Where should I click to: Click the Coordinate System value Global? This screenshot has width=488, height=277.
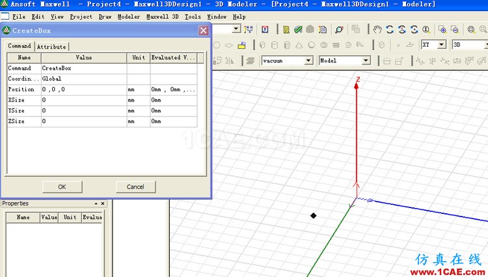(84, 79)
